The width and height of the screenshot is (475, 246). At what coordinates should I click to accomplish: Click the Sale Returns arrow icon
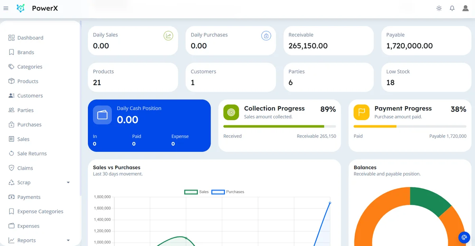(x=11, y=153)
